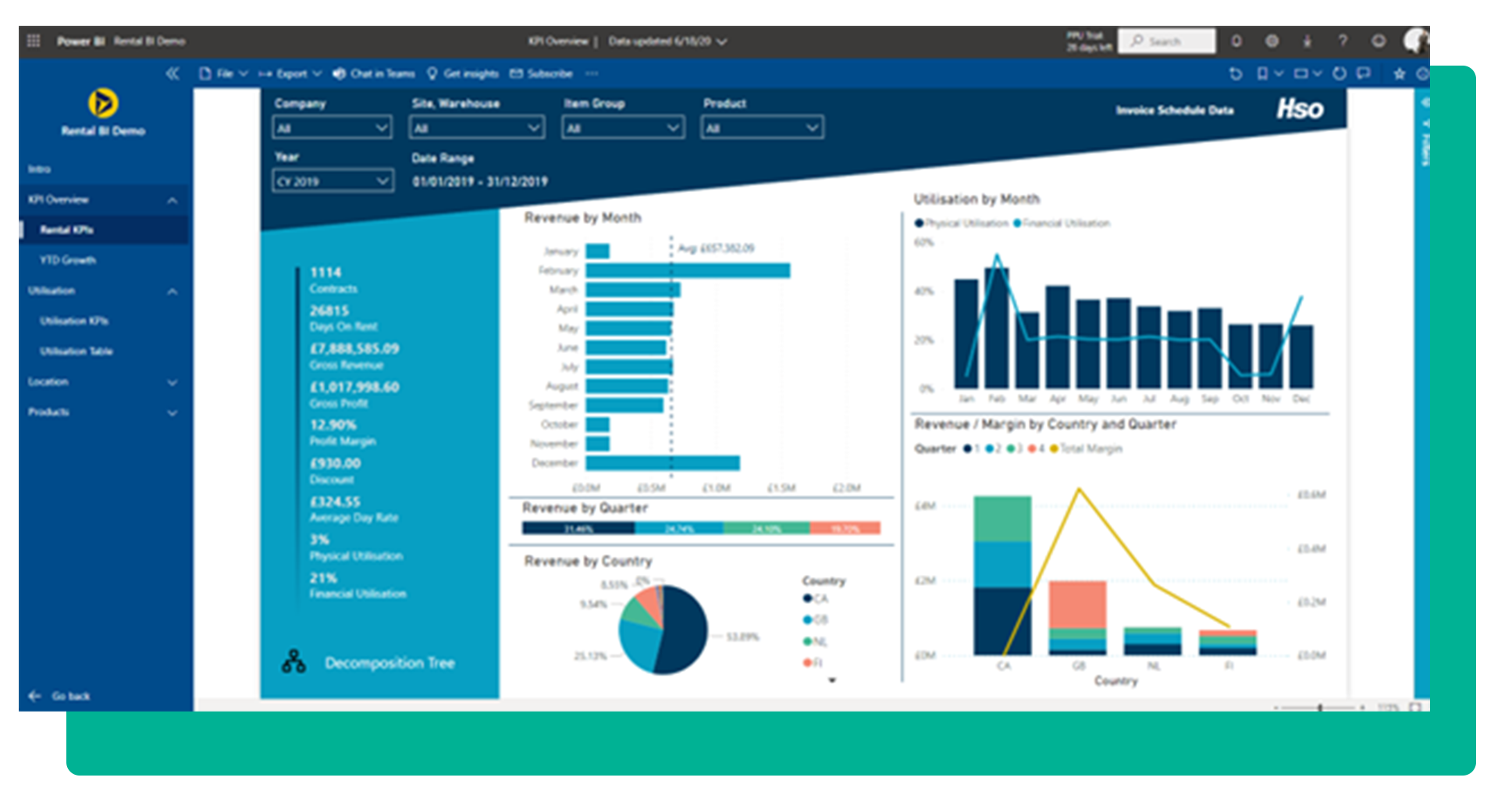Open the Export menu
This screenshot has width=1487, height=806.
[x=290, y=73]
